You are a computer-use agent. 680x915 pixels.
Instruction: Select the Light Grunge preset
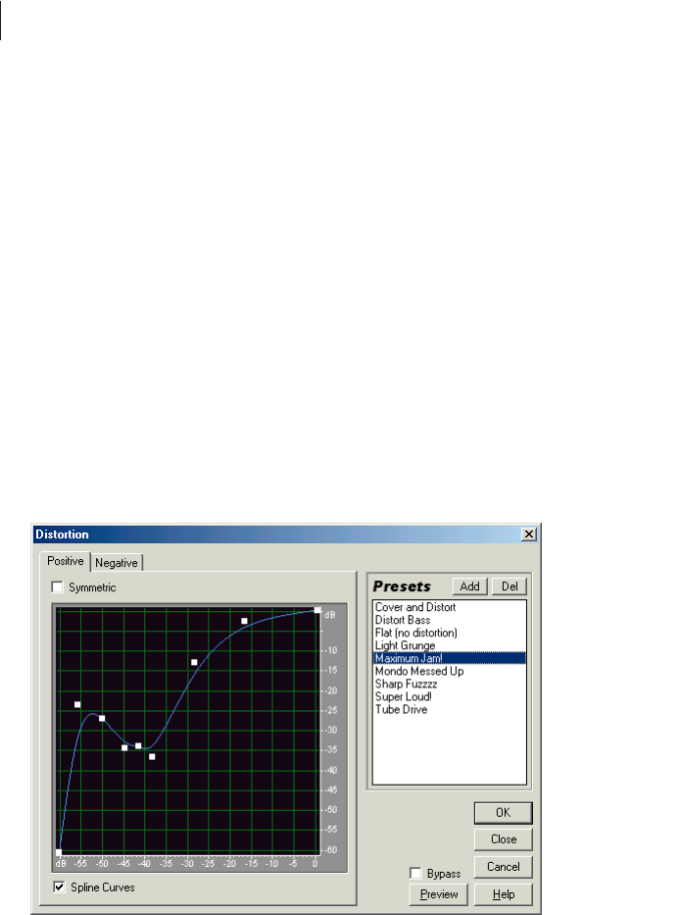pyautogui.click(x=405, y=645)
